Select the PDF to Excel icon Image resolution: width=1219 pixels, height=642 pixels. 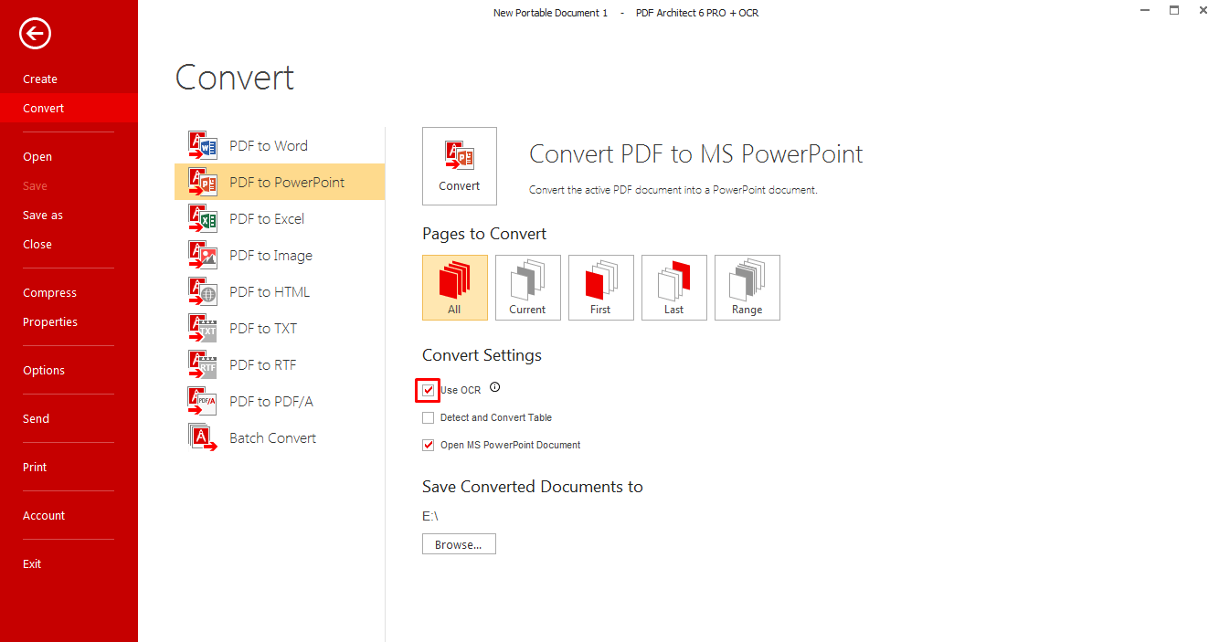[203, 219]
